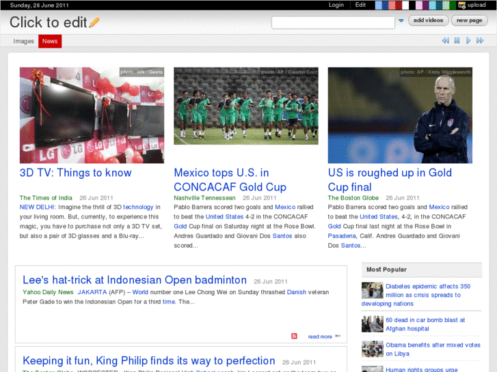Choose the white color swatch
497x372 pixels.
pos(405,5)
